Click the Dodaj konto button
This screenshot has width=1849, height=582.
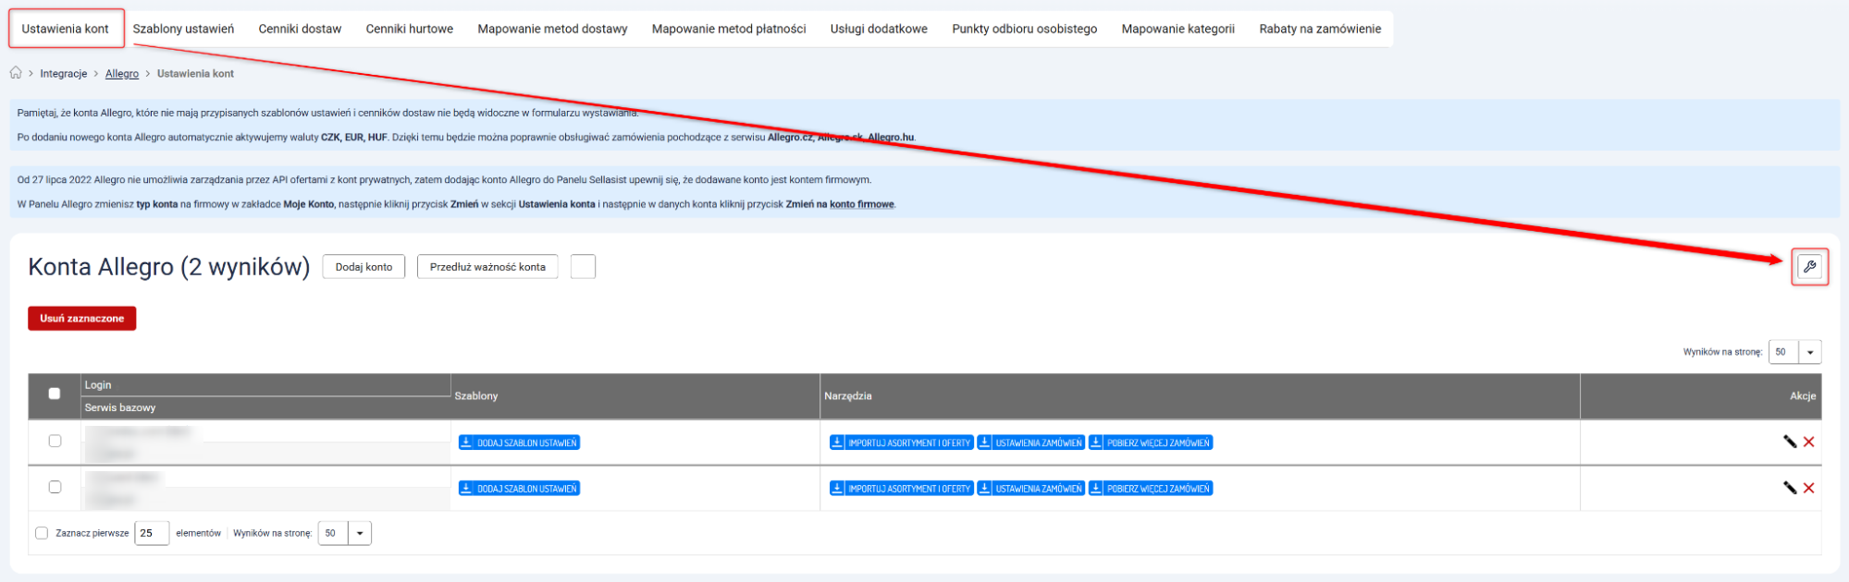364,267
